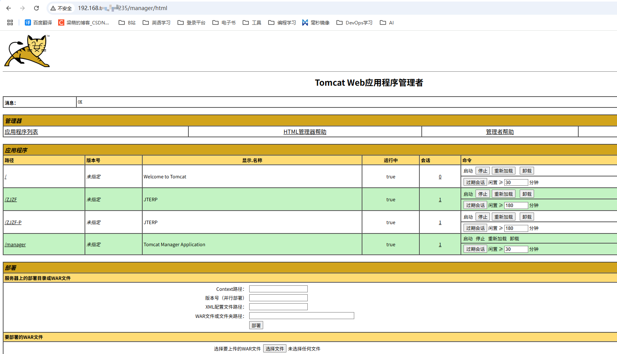Click the 版本号（并行部署） input field

click(278, 298)
